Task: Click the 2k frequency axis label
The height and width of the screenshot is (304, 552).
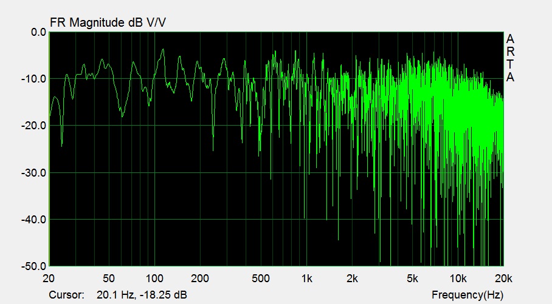Action: (352, 279)
